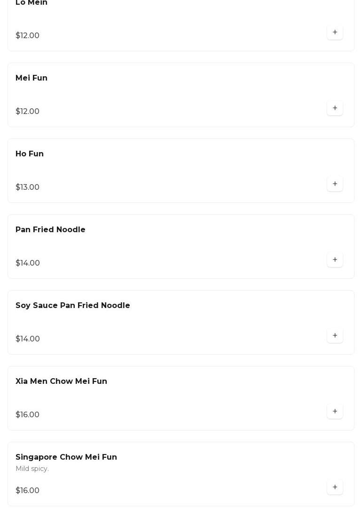Viewport: 362px width, 519px height.
Task: Click $16.00 price of Singapore Chow Mei Fun
Action: click(27, 491)
